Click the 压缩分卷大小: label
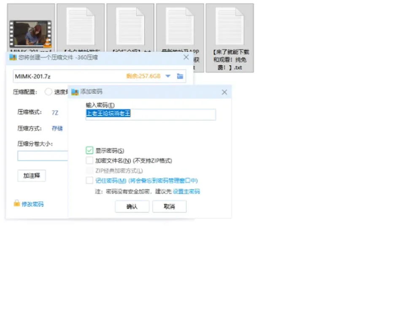Image resolution: width=405 pixels, height=309 pixels. [35, 144]
